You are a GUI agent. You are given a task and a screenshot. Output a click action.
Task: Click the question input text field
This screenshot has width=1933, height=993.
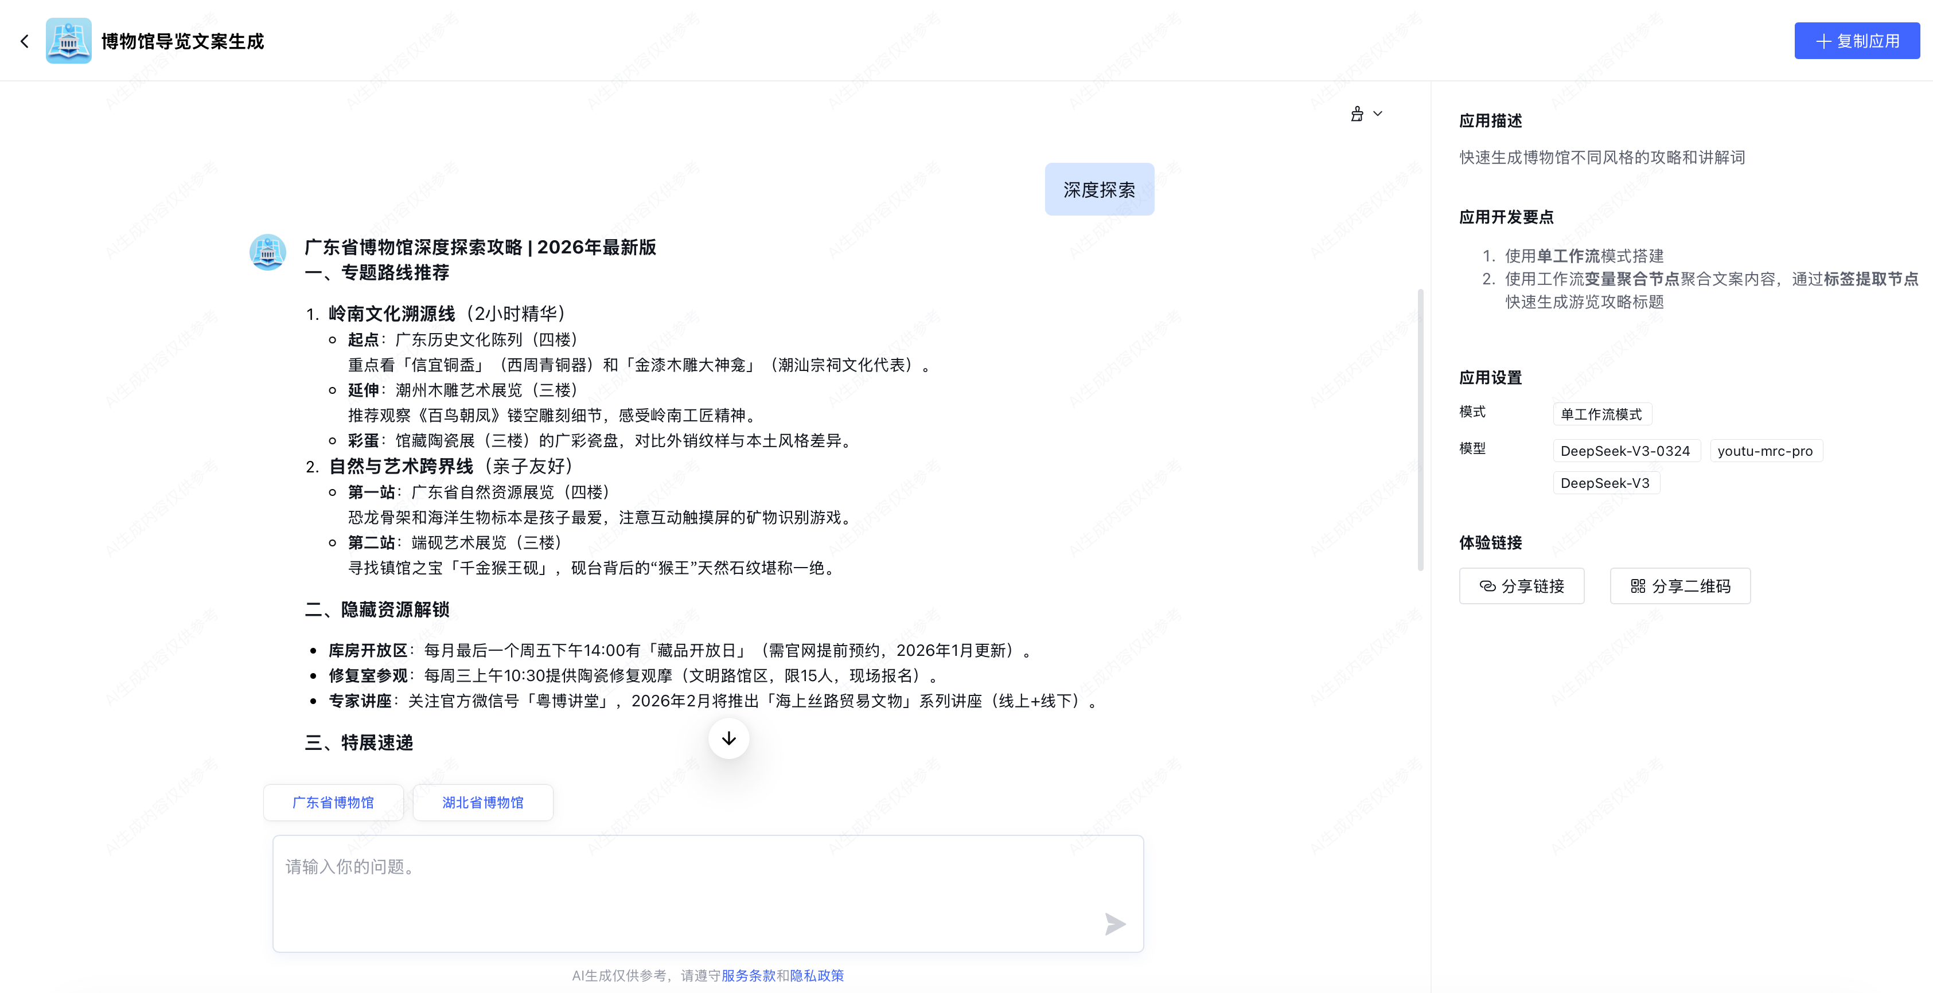pyautogui.click(x=691, y=885)
